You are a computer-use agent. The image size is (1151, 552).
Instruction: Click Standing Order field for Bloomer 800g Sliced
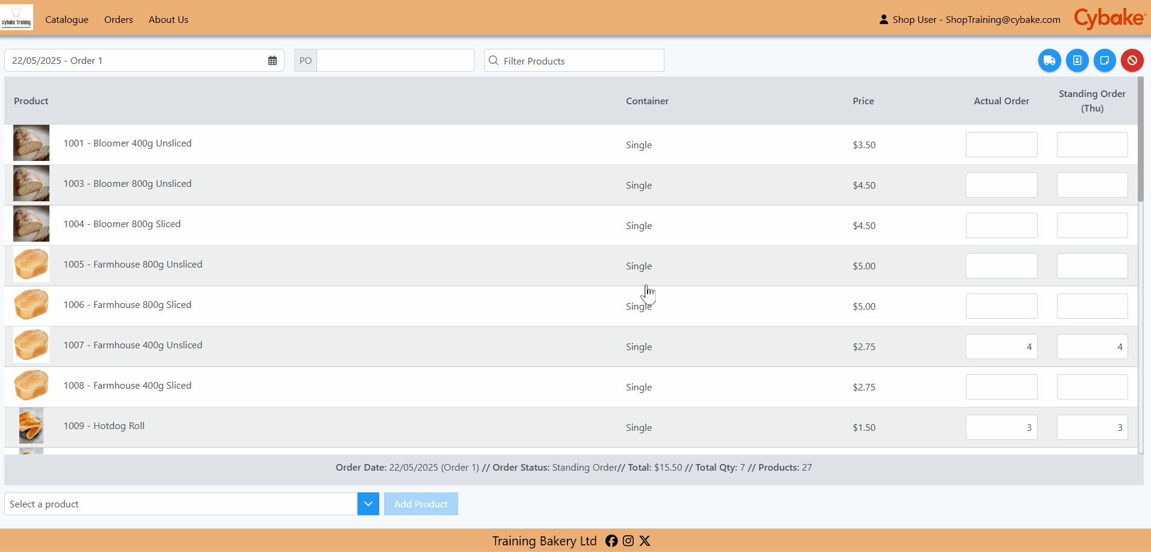(x=1092, y=225)
